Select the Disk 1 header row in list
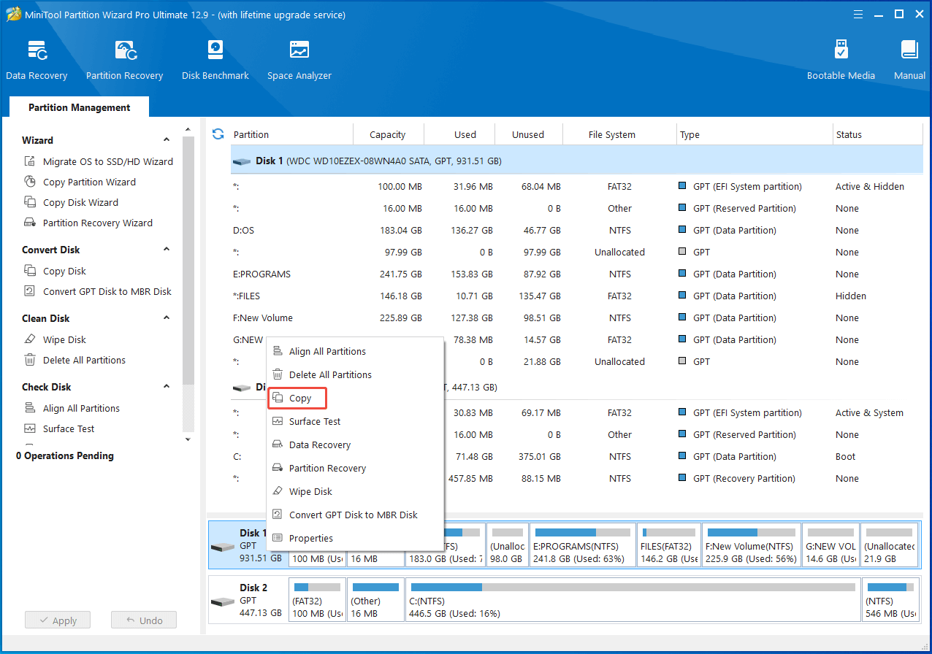932x654 pixels. 576,161
